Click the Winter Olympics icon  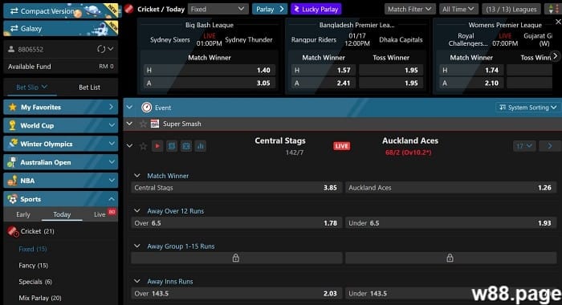click(13, 144)
